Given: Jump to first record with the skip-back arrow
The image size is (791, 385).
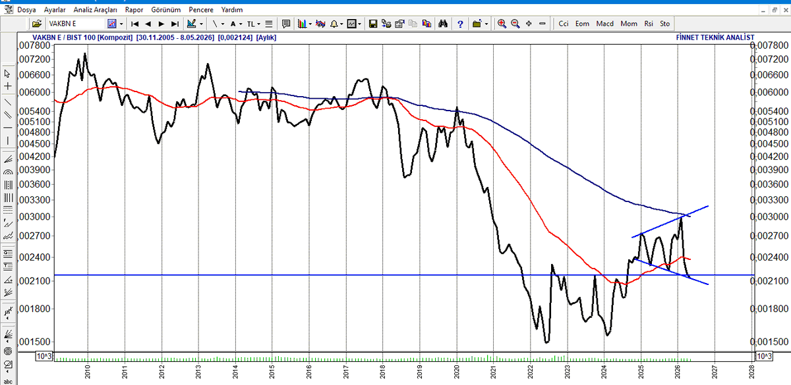Looking at the screenshot, I should point(134,24).
